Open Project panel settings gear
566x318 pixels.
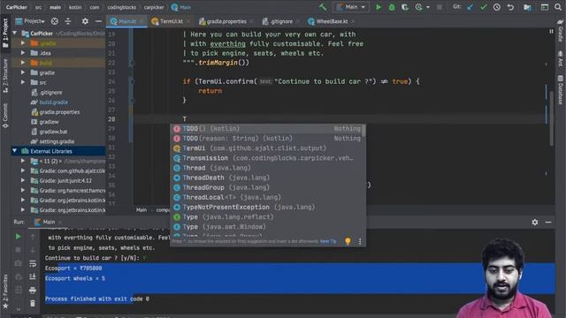85,21
